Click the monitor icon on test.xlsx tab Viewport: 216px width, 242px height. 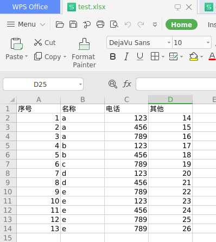click(x=177, y=7)
